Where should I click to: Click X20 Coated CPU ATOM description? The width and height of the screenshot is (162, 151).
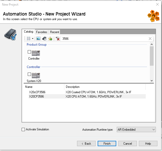click(98, 92)
